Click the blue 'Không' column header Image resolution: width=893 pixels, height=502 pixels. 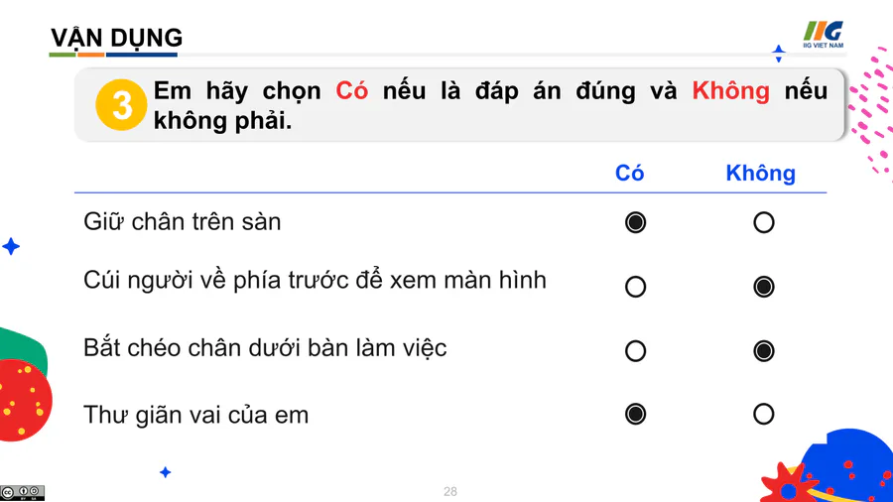pyautogui.click(x=760, y=174)
